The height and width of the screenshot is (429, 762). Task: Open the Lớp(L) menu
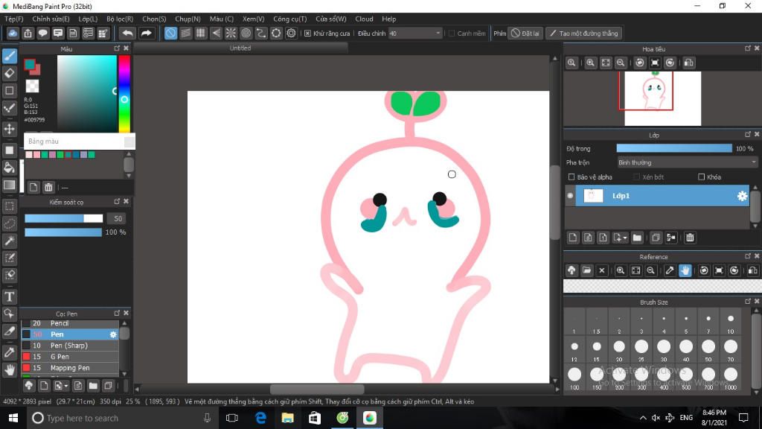click(x=88, y=19)
